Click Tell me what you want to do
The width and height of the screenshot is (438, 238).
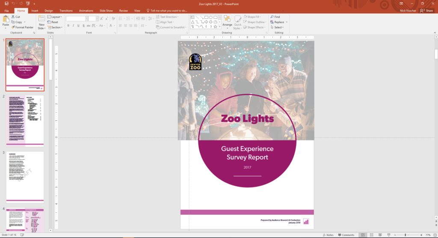167,11
